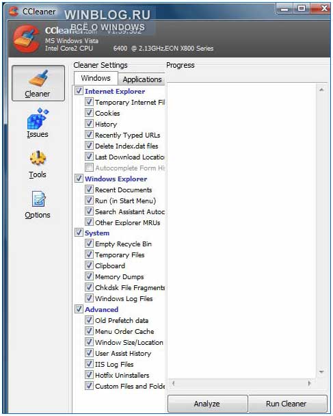Click the Internet Explorer heading text

click(115, 92)
